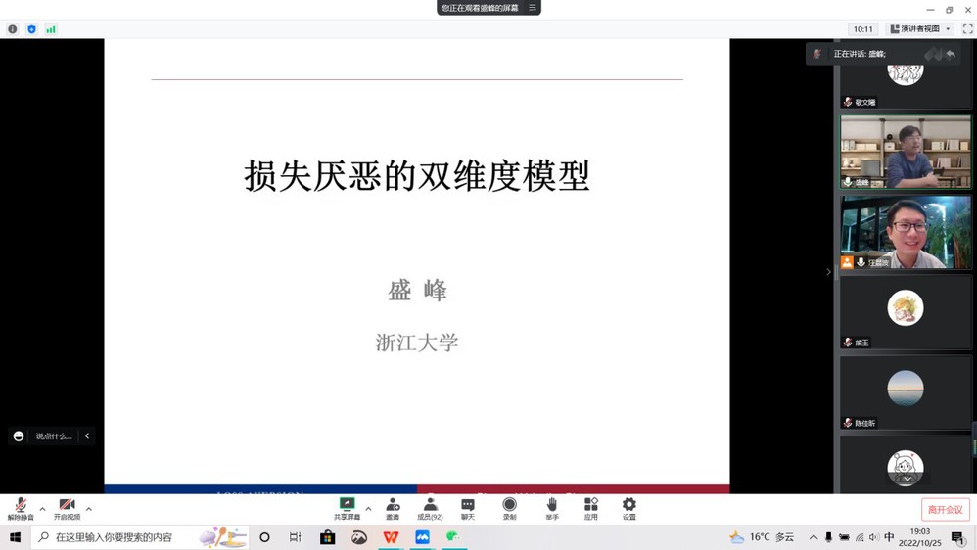Turn on the camera (开启视频)
The image size is (977, 550).
click(x=67, y=508)
